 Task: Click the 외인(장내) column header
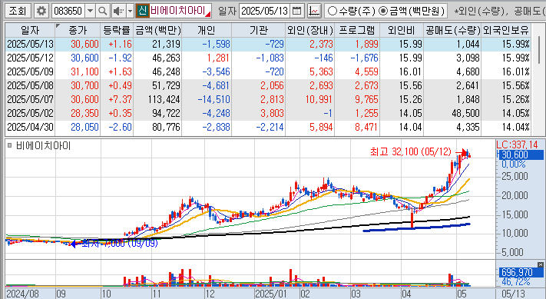pyautogui.click(x=310, y=30)
